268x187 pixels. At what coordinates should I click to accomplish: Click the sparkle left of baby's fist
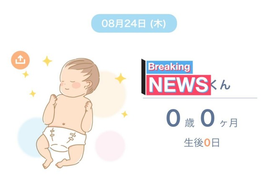pyautogui.click(x=33, y=93)
